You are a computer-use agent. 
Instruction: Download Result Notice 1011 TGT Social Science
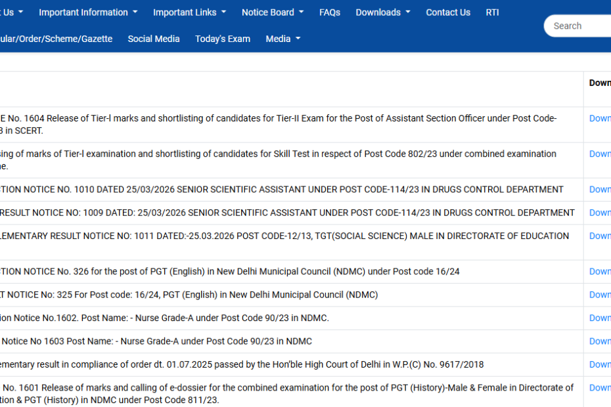[600, 236]
